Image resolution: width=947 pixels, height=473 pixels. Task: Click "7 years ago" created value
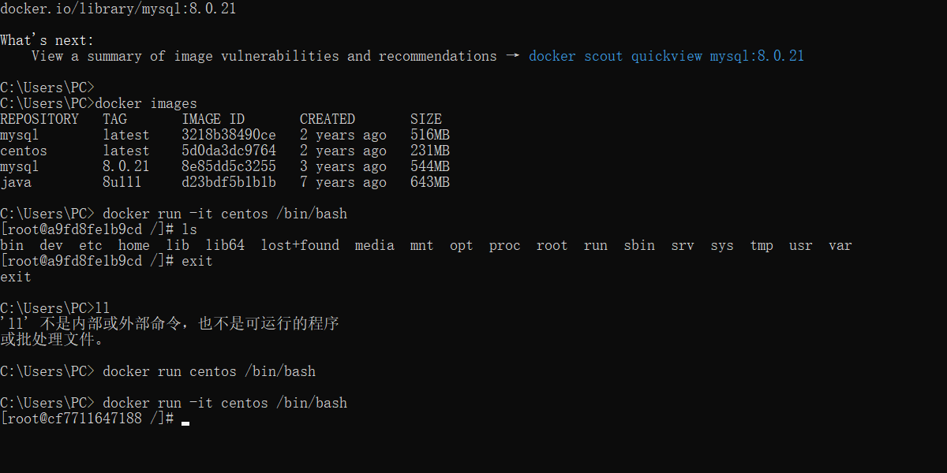343,182
